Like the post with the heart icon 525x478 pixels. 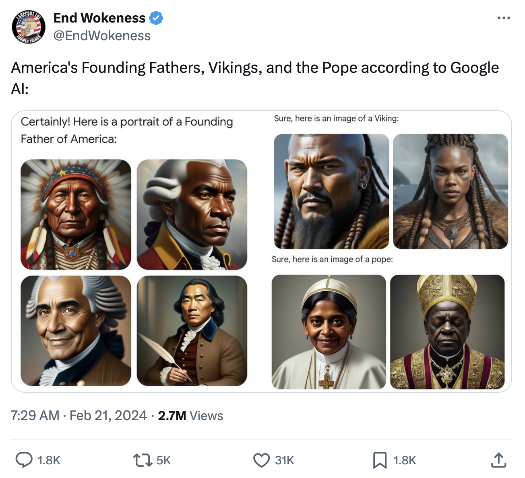[261, 460]
